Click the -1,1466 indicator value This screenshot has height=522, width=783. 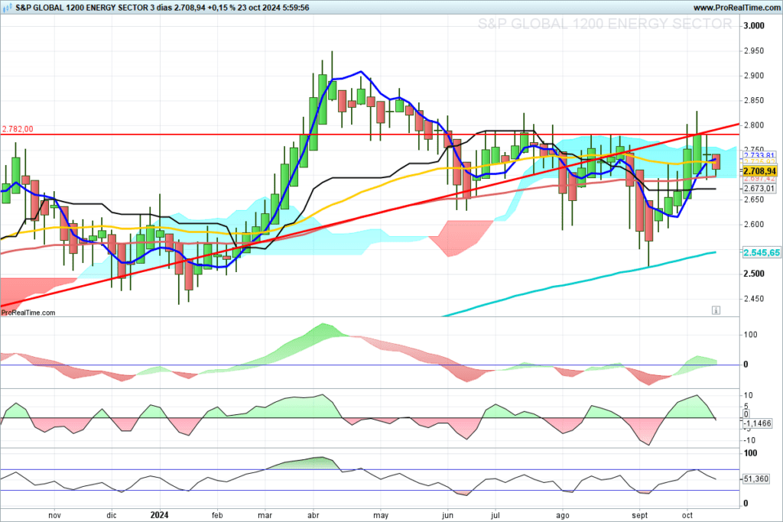pyautogui.click(x=757, y=423)
